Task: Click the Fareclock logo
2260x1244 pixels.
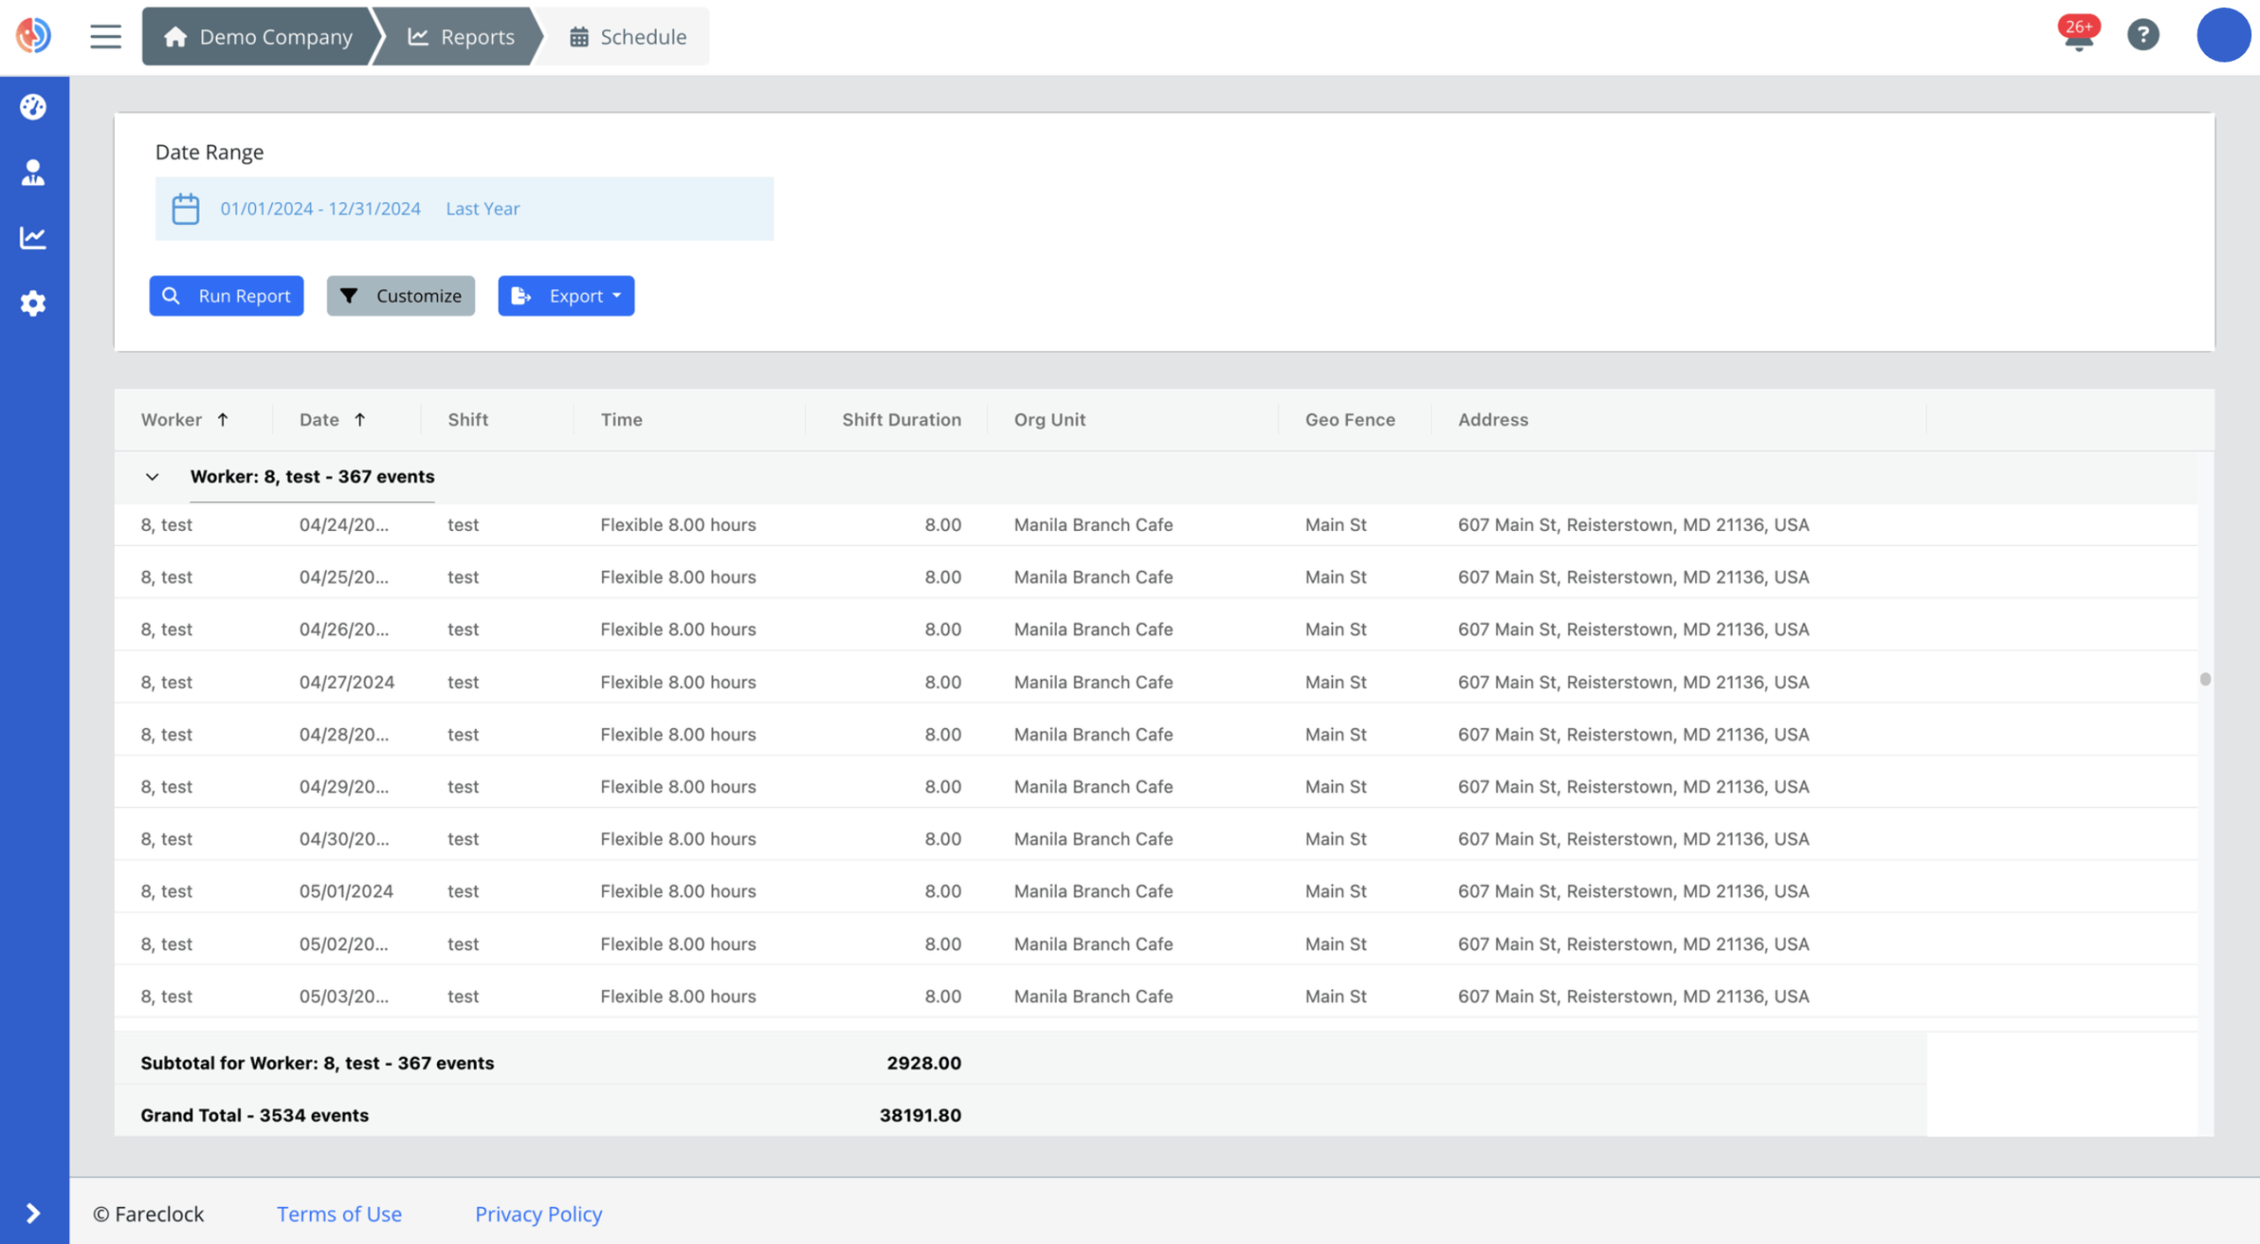Action: 34,35
